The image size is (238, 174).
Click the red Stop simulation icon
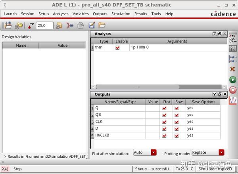pos(233,90)
